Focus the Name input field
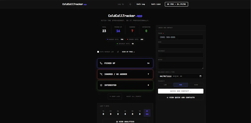Screen dimensions: 251x123 181,46
